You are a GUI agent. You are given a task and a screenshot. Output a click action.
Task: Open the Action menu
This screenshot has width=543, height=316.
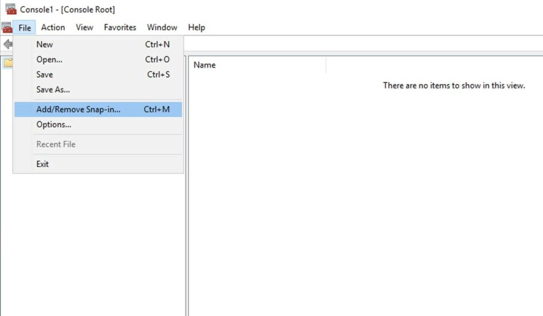click(53, 27)
